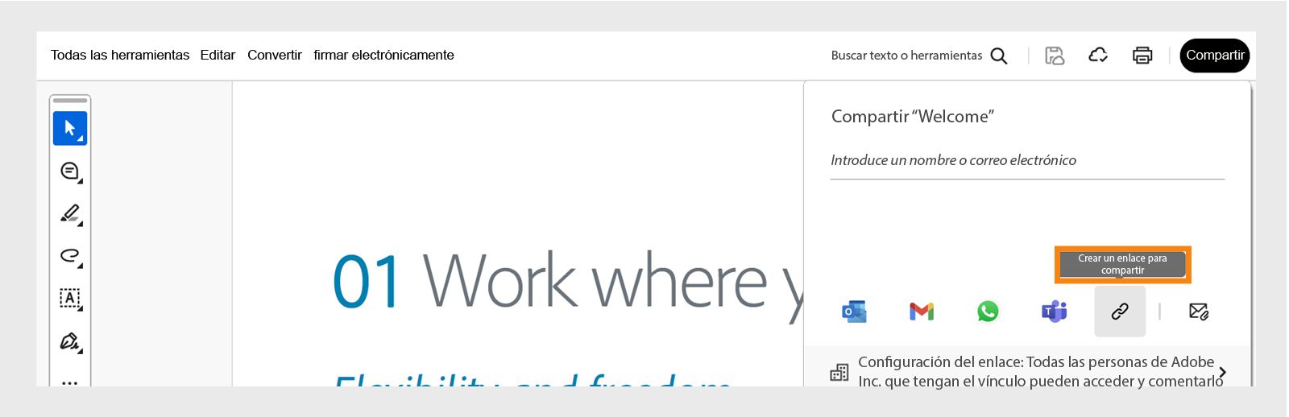Select the text box tool
Viewport: 1289px width, 417px height.
pyautogui.click(x=70, y=299)
